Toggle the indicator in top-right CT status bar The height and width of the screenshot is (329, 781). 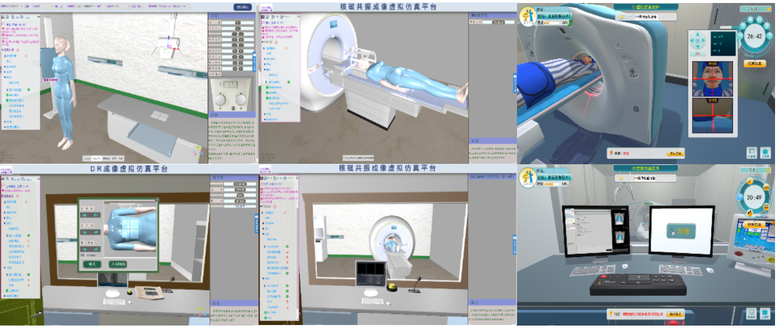tap(769, 9)
